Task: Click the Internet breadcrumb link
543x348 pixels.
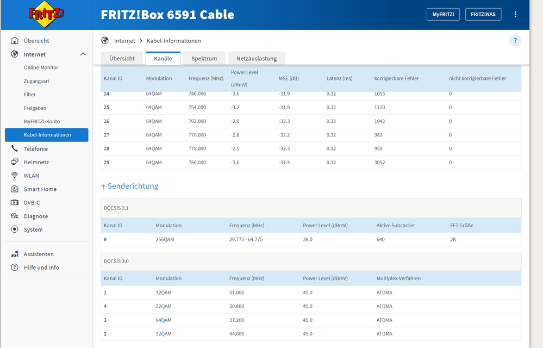Action: pos(124,41)
